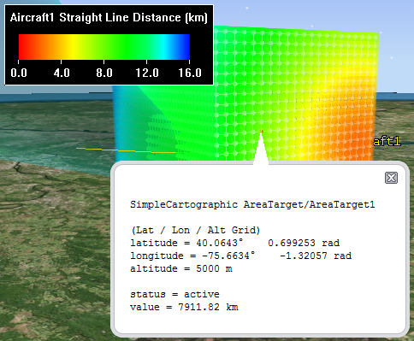Click the SimpleCartographic AreaTarget/AreaTarget1 heading text
The height and width of the screenshot is (341, 414).
[x=252, y=204]
